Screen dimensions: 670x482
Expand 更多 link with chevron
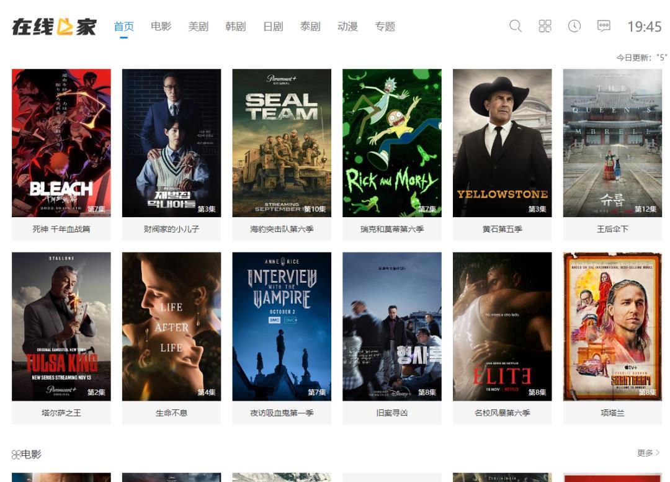click(x=648, y=453)
